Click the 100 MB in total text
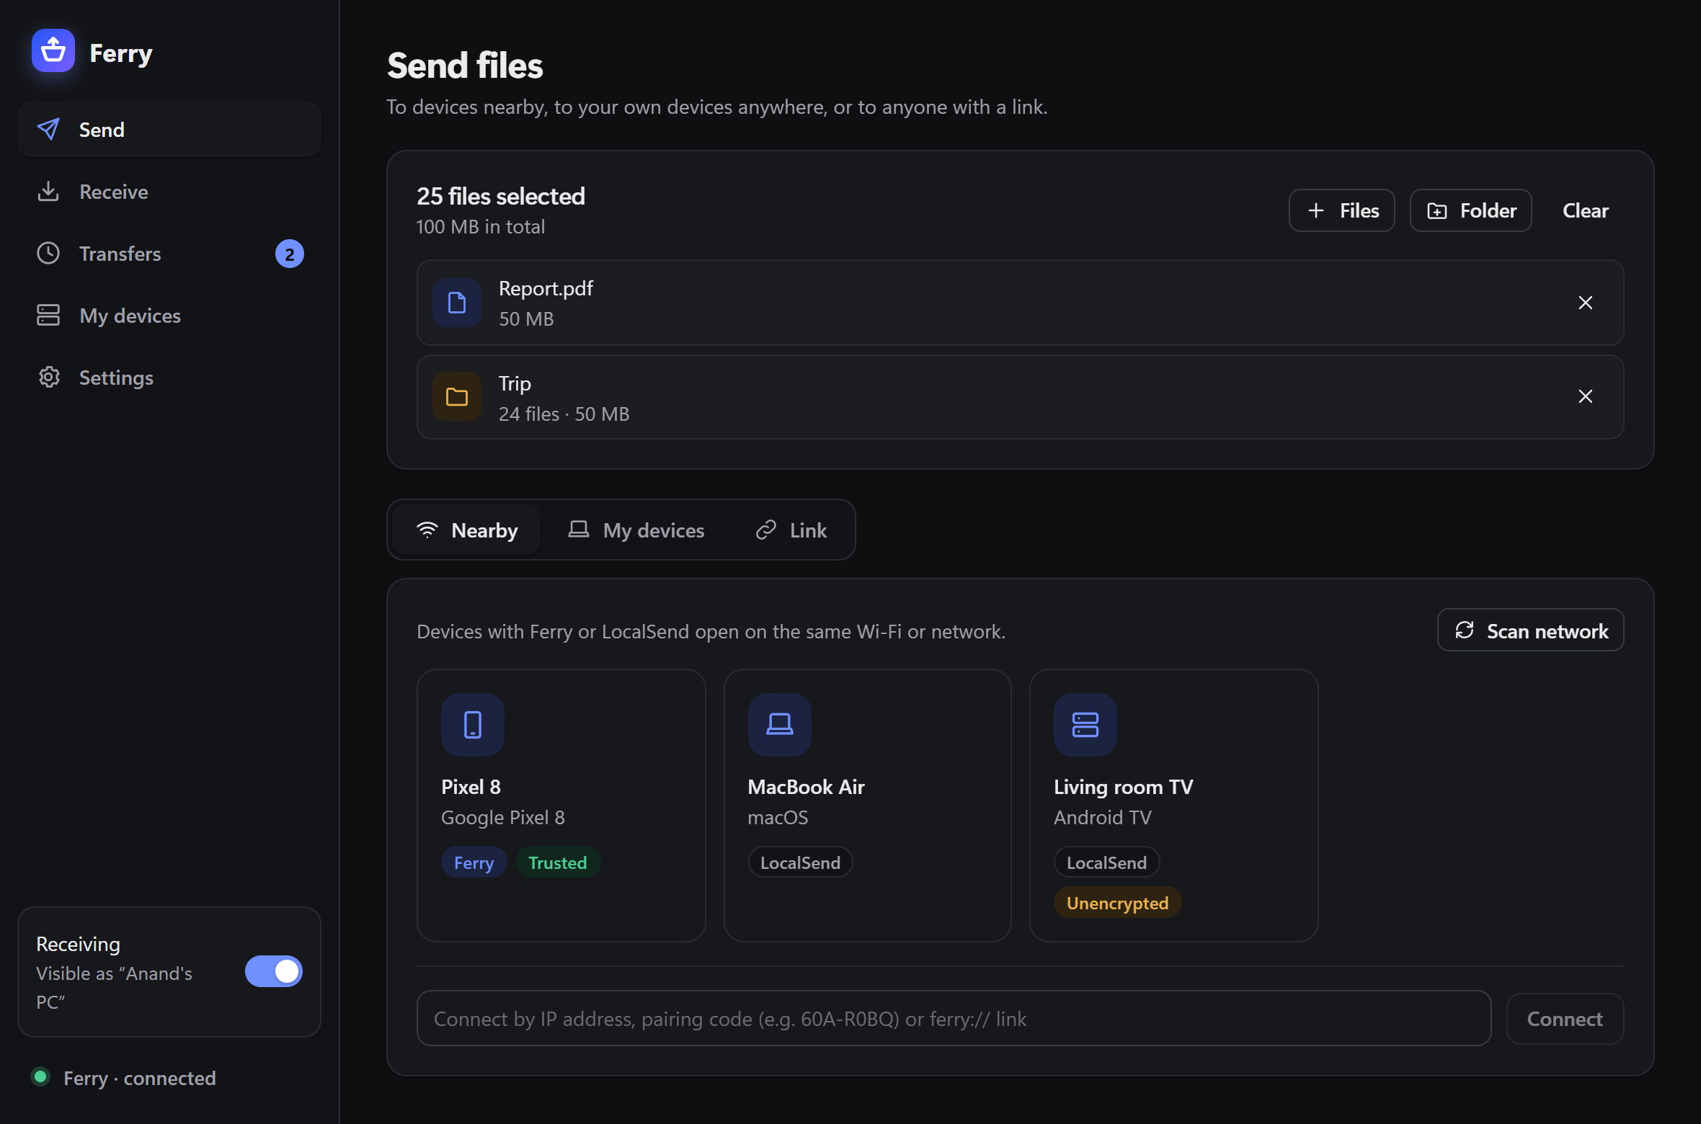 [x=480, y=227]
